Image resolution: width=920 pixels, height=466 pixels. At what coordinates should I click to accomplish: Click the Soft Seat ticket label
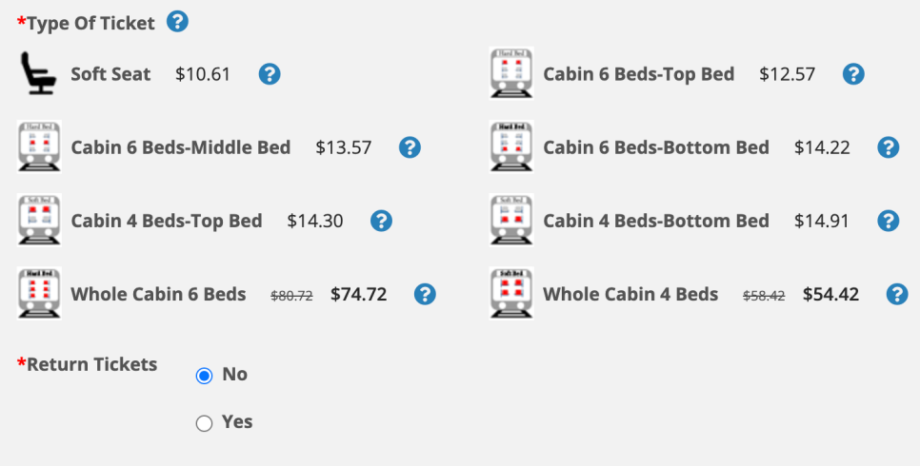click(x=110, y=74)
